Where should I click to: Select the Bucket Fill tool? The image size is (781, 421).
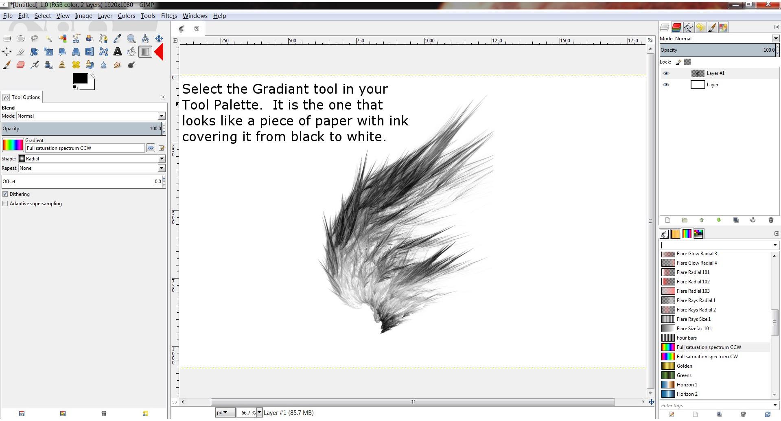pyautogui.click(x=131, y=52)
